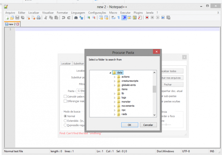Open the Editar menu
222x155 pixels.
[22, 13]
